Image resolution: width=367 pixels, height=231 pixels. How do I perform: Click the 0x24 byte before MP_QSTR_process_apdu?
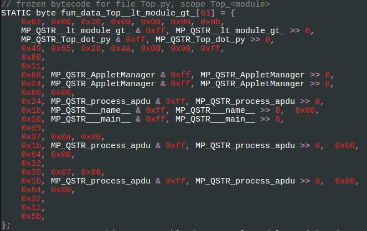tap(31, 102)
